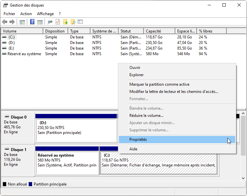Click the forward arrow toolbar icon
The image size is (247, 196).
point(12,22)
